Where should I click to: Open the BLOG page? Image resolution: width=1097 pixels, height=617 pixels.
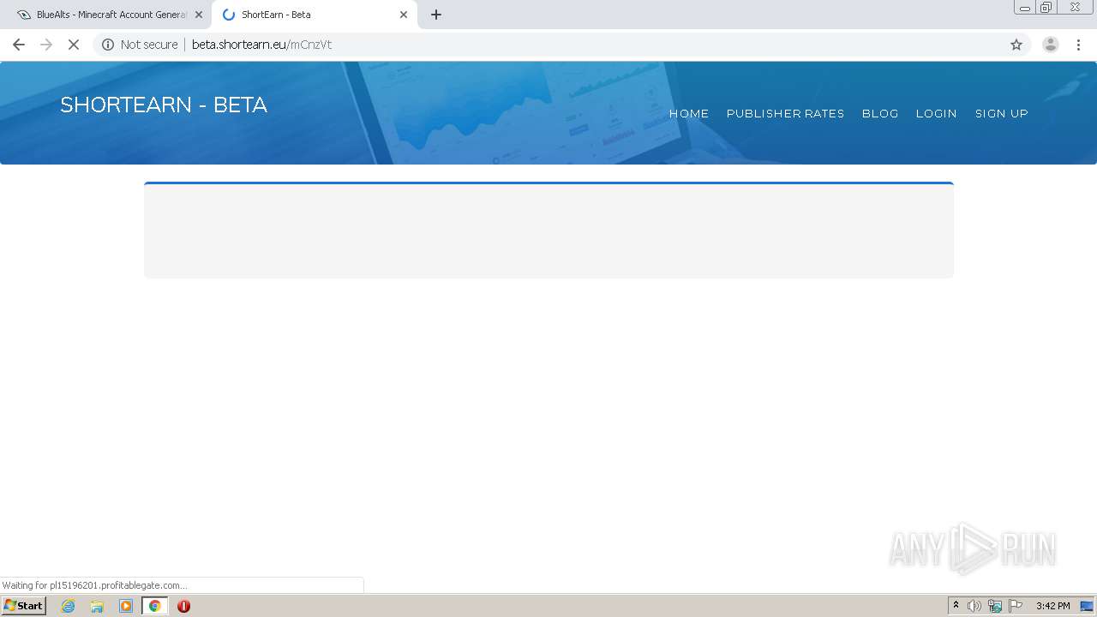[880, 113]
